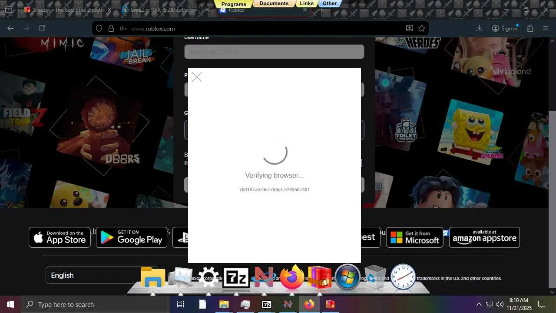Screen dimensions: 556x313
Task: Open the red N app on taskbar
Action: coord(288,304)
